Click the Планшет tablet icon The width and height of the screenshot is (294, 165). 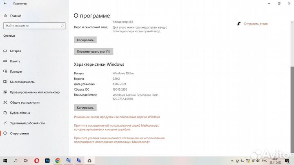(x=5, y=71)
